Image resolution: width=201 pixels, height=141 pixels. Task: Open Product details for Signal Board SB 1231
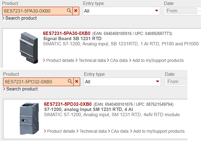pos(60,60)
